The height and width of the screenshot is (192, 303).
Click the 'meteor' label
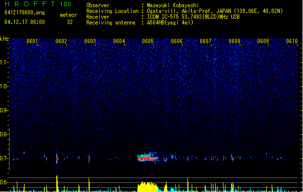click(x=68, y=15)
